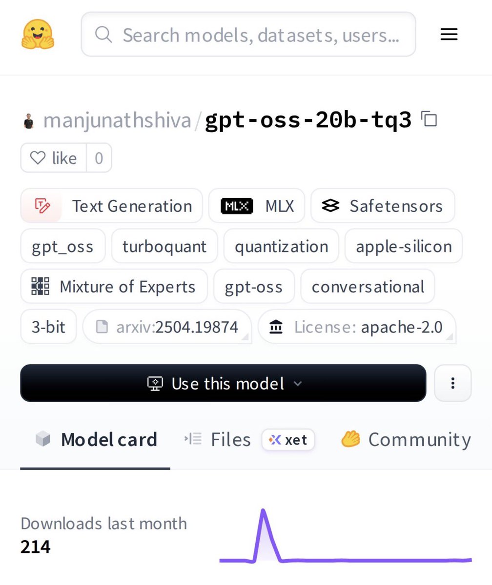Open the manjunathshiva user link
492x585 pixels.
[117, 120]
